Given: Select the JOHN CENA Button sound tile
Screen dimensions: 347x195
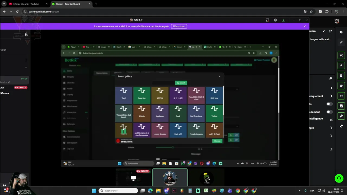Looking at the screenshot, I should (x=196, y=95).
